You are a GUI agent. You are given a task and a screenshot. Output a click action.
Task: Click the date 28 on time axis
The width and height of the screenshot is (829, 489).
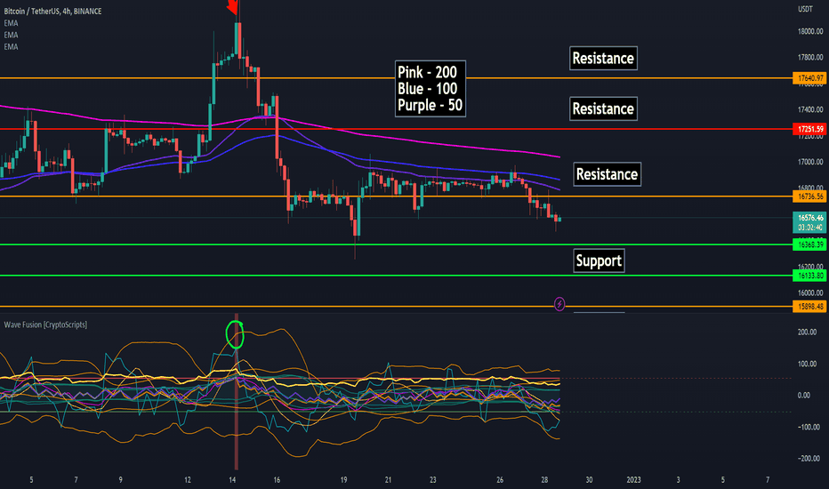click(x=544, y=480)
